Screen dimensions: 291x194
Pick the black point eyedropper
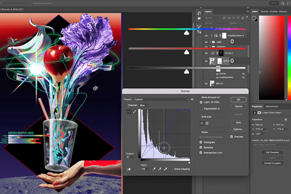click(154, 169)
